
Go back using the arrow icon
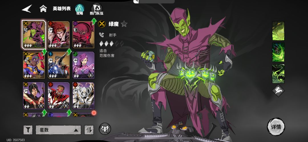27,9
